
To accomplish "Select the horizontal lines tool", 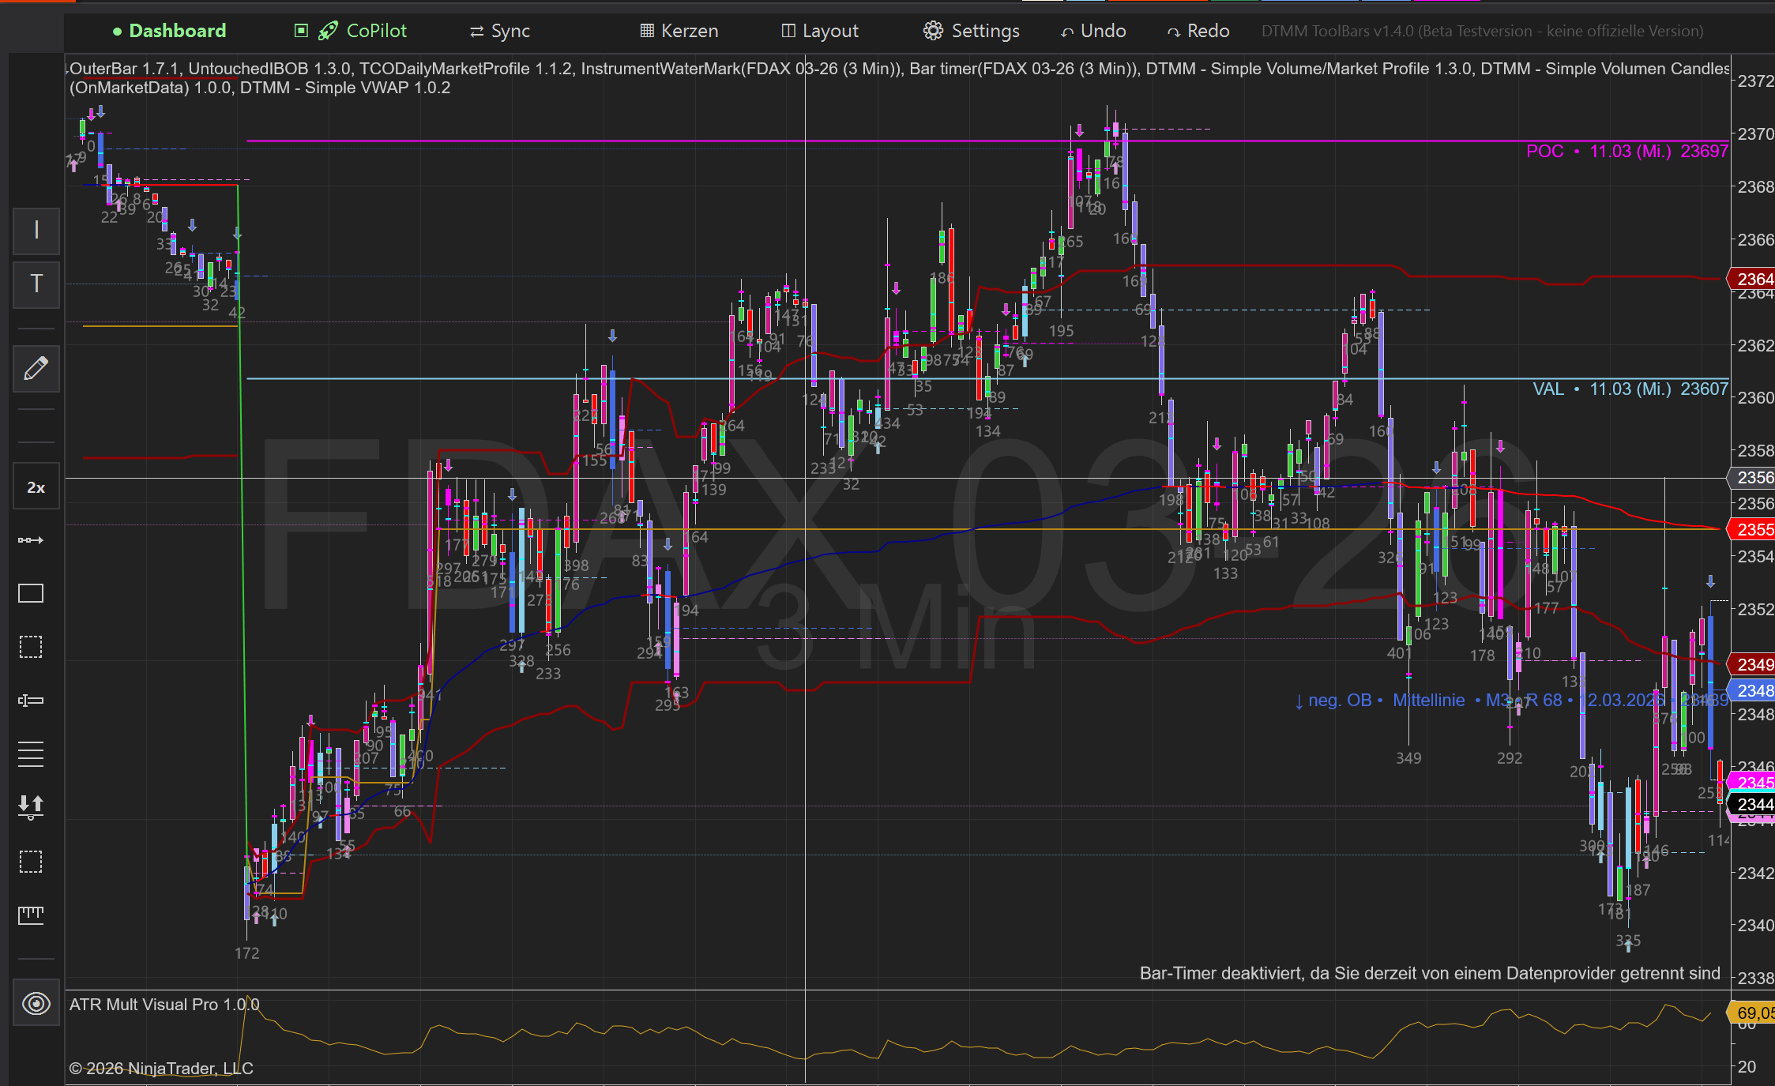I will (31, 754).
